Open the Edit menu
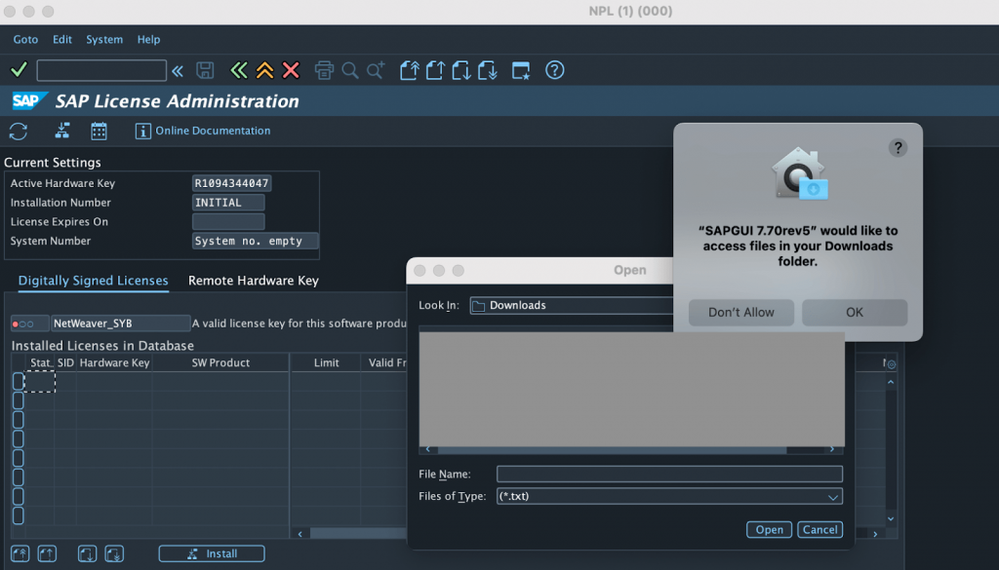 tap(62, 39)
